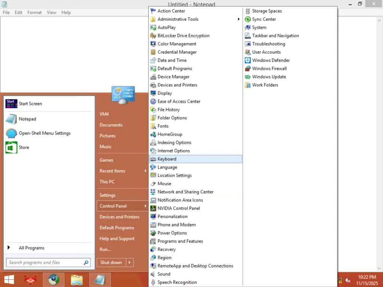Open Work Folders entry
This screenshot has width=383, height=287.
pos(290,85)
